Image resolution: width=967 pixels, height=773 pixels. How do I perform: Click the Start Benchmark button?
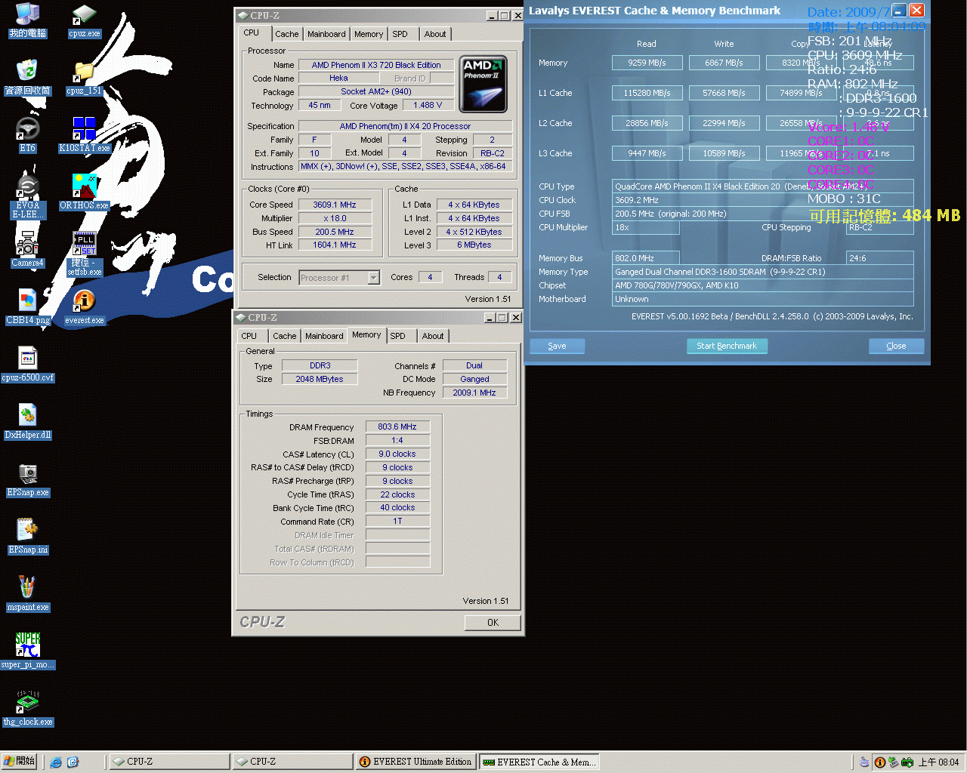pos(727,346)
